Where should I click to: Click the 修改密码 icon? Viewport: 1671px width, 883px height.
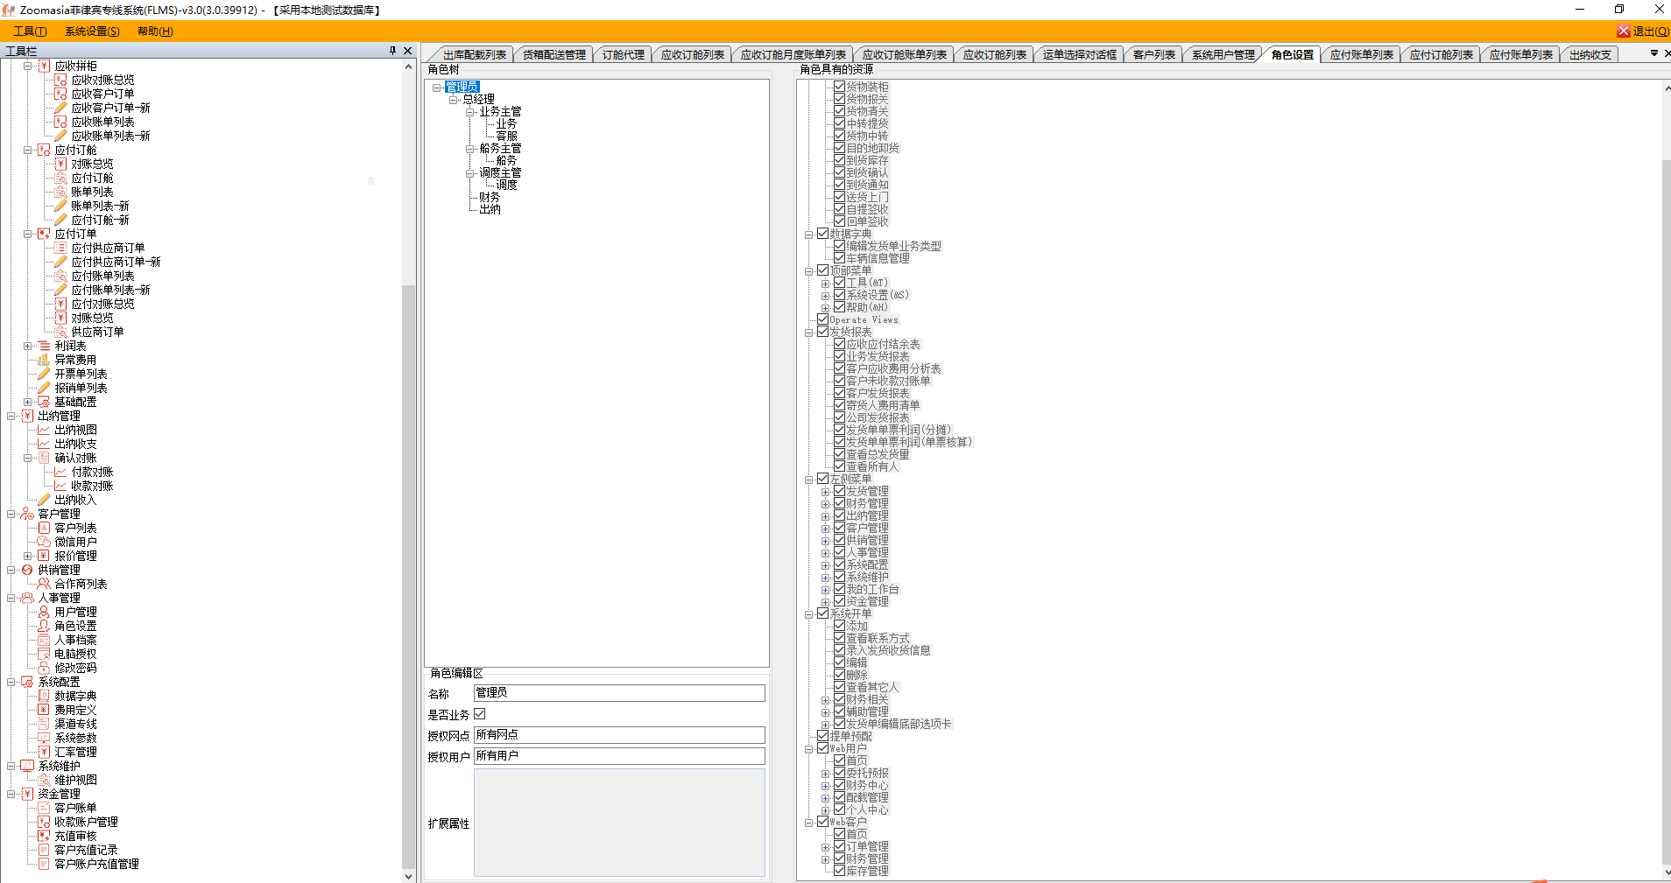44,668
